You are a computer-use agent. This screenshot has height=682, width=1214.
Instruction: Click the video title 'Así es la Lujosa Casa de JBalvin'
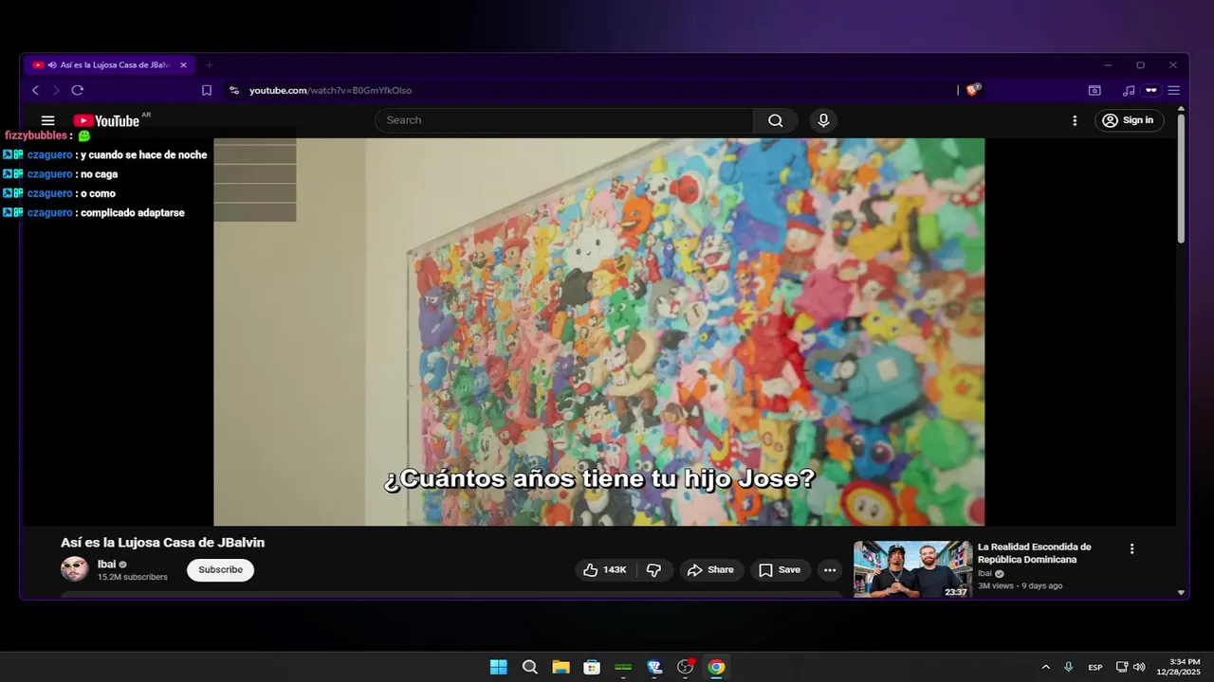[162, 543]
